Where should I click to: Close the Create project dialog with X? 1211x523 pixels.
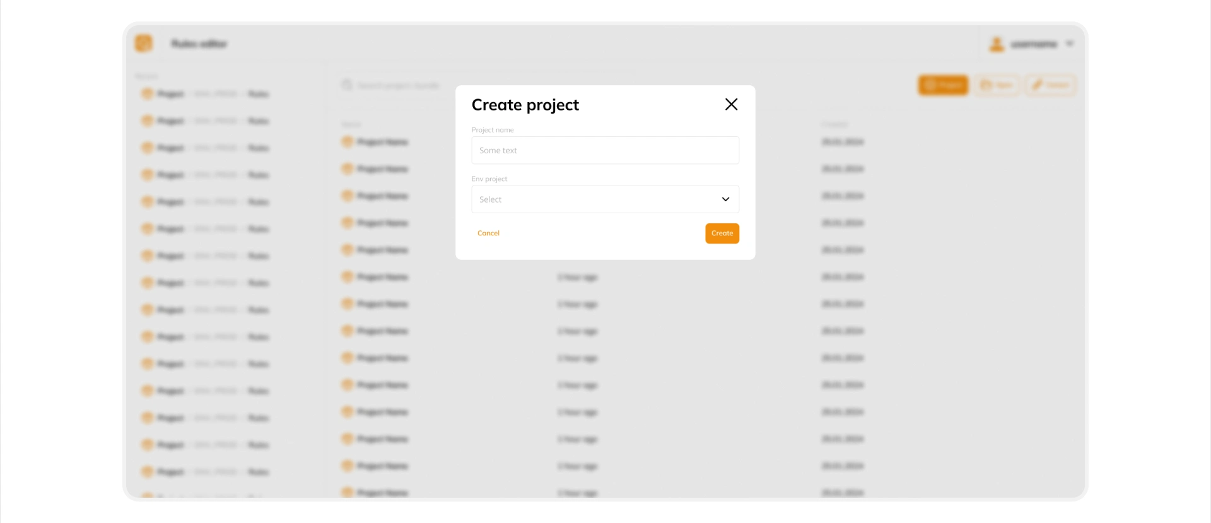[x=731, y=105]
